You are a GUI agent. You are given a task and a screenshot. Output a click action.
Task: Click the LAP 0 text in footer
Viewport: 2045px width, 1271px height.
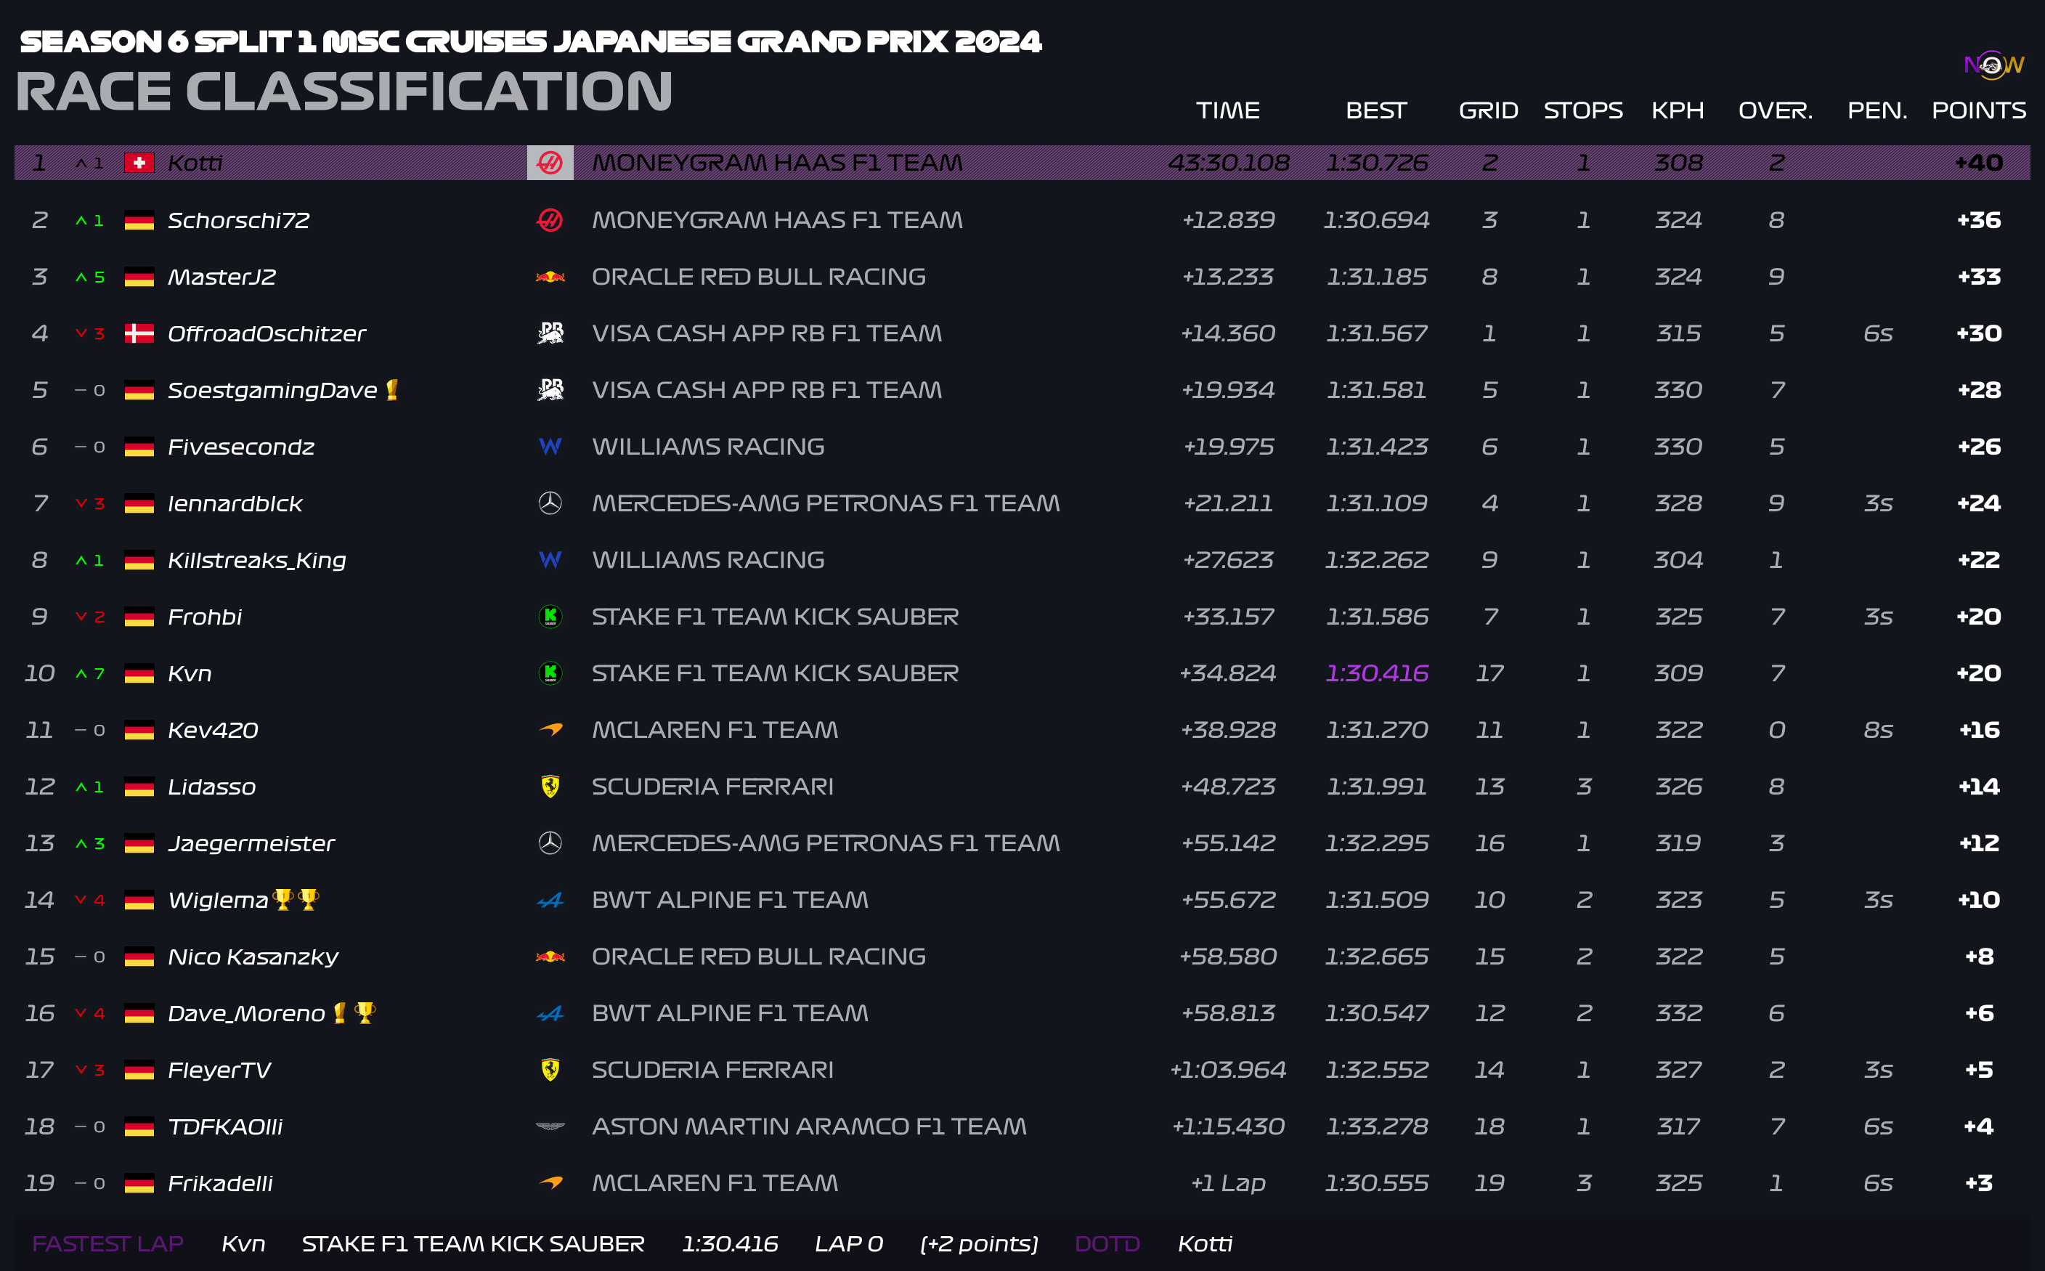pyautogui.click(x=848, y=1243)
